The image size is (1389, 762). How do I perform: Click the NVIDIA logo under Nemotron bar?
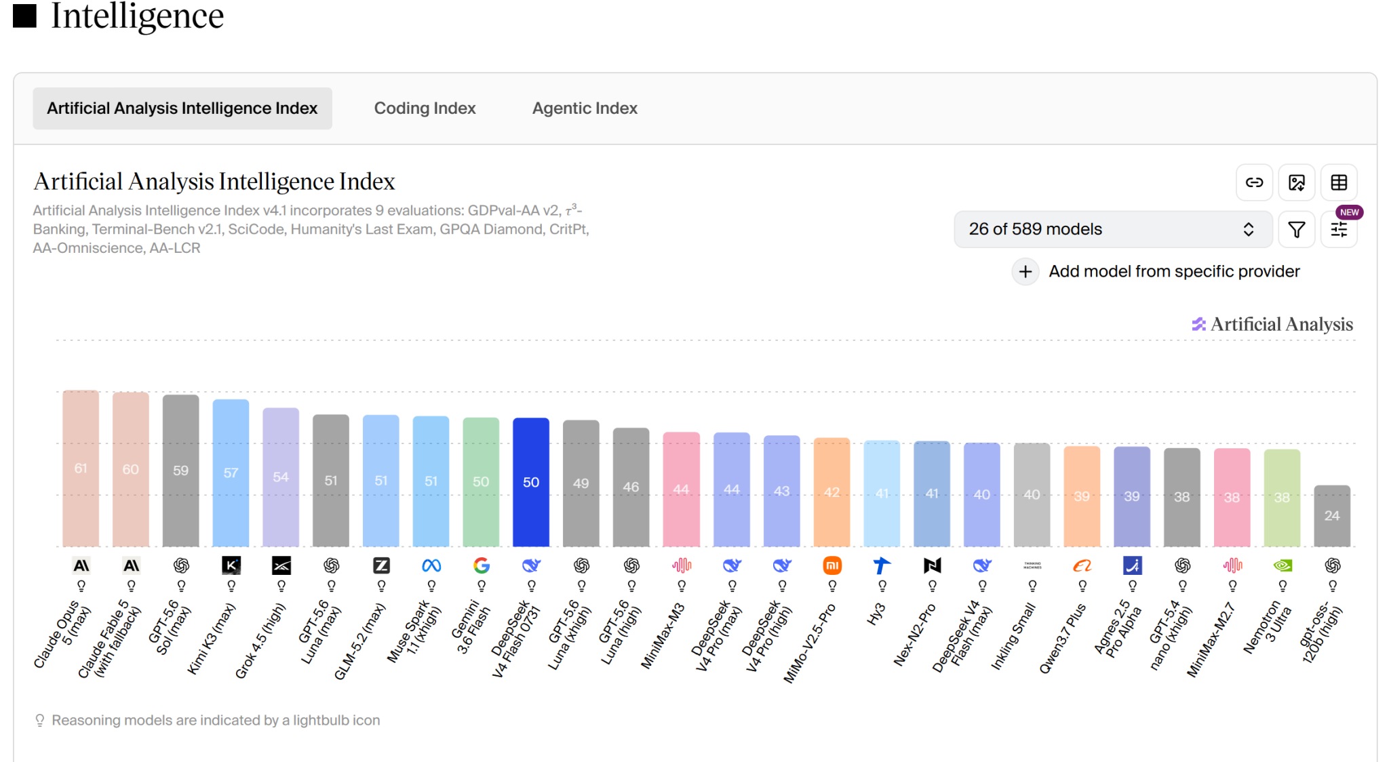click(x=1283, y=565)
